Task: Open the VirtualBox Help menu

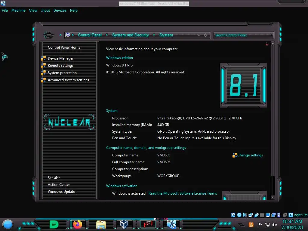Action: pos(74,11)
